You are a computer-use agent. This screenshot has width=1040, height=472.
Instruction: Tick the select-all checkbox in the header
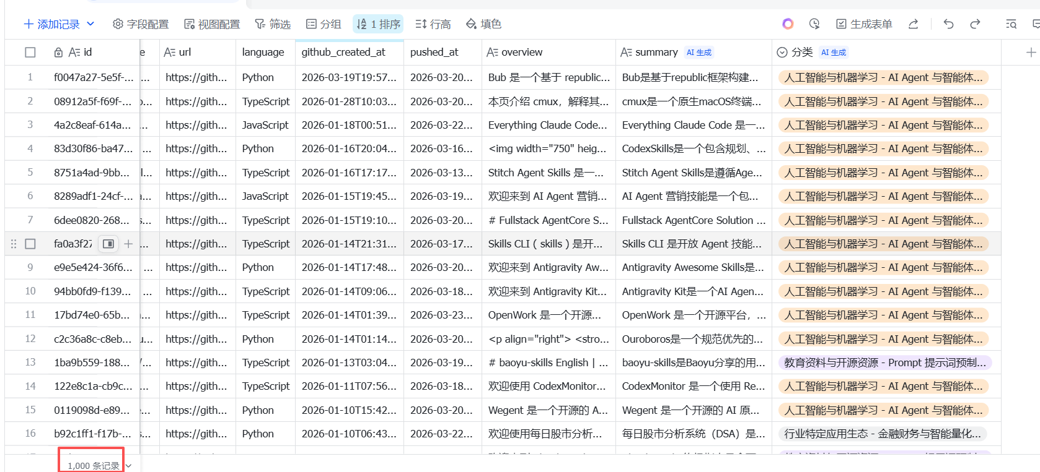point(30,53)
